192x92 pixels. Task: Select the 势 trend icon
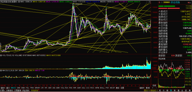[171, 90]
